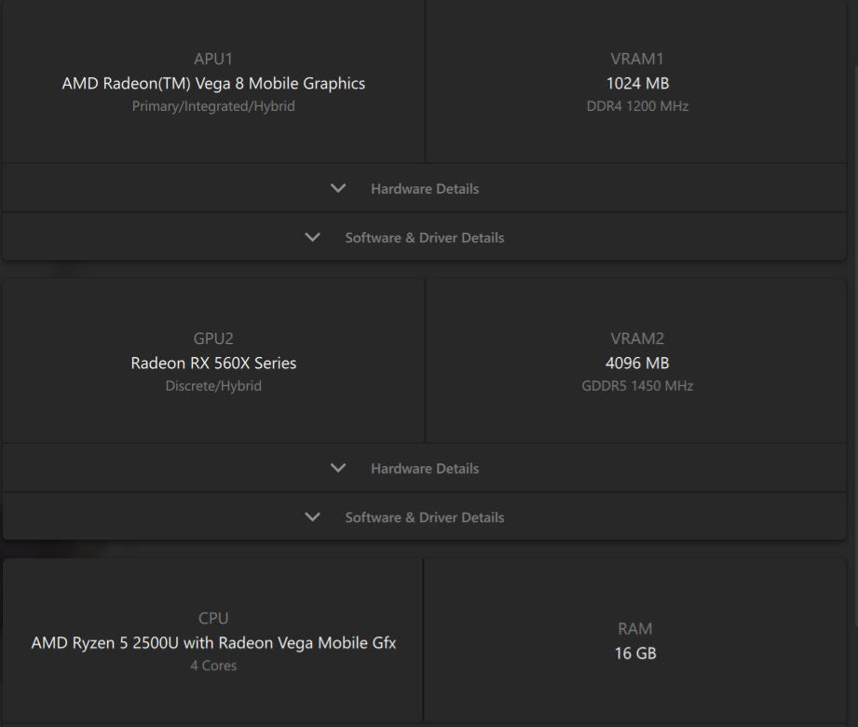This screenshot has width=858, height=727.
Task: Click the APU1 heading label
Action: [213, 60]
